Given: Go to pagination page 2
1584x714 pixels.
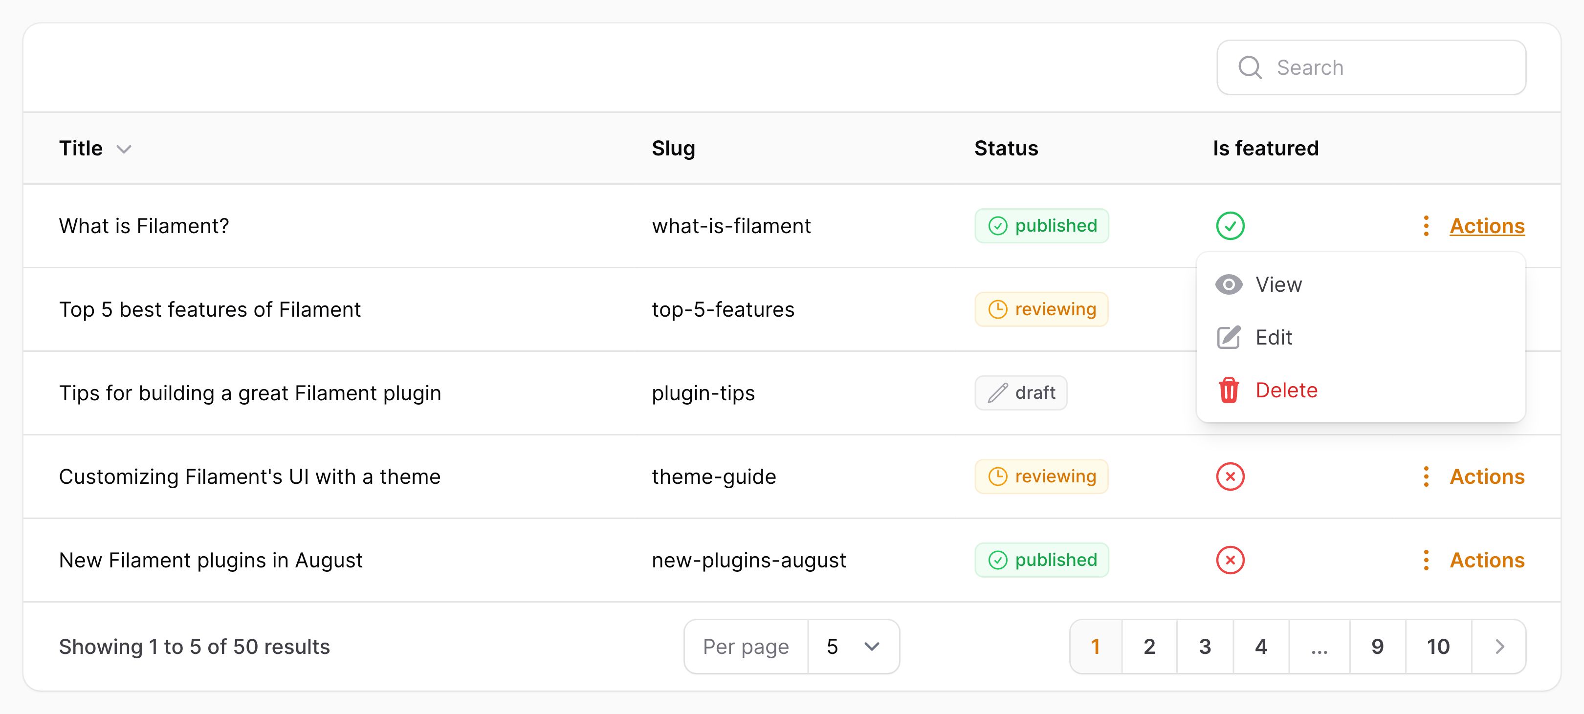Looking at the screenshot, I should [1149, 647].
